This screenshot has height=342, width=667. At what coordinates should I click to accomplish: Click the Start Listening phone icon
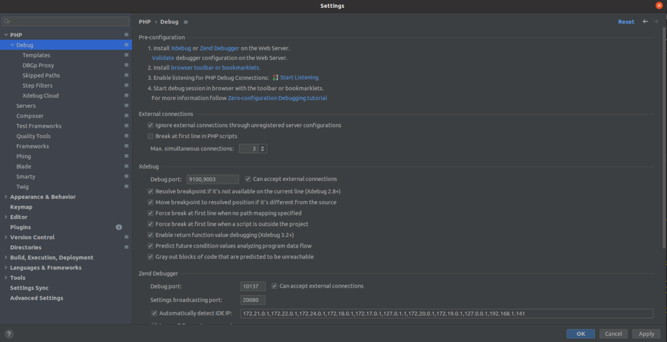coord(275,78)
